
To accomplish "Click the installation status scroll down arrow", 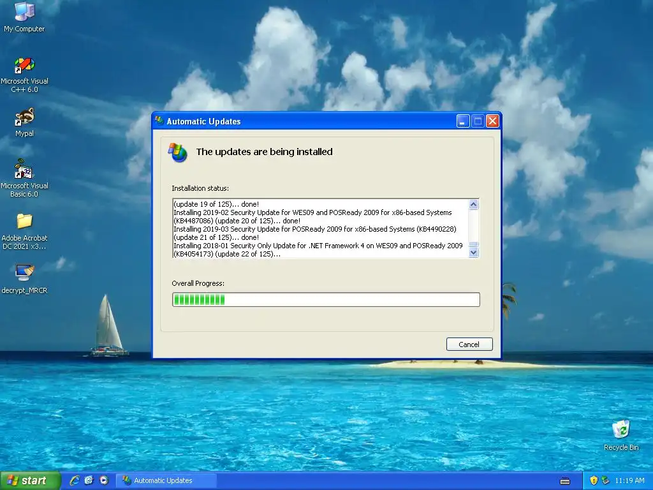I will coord(474,253).
